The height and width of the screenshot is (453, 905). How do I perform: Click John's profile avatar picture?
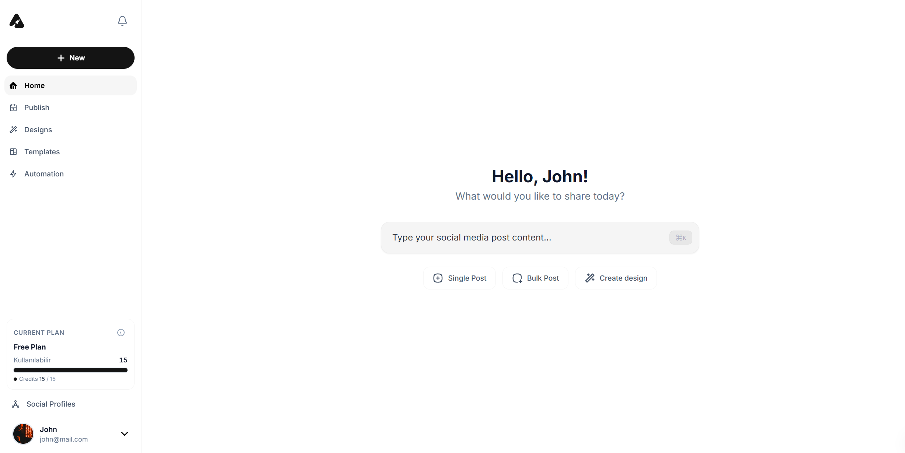tap(23, 434)
